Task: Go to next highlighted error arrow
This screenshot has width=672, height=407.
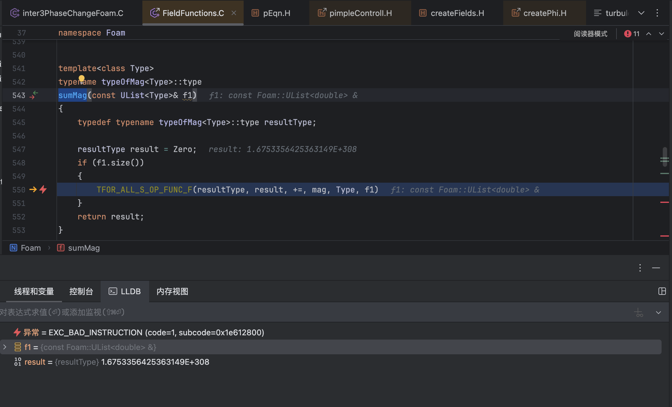Action: click(662, 34)
